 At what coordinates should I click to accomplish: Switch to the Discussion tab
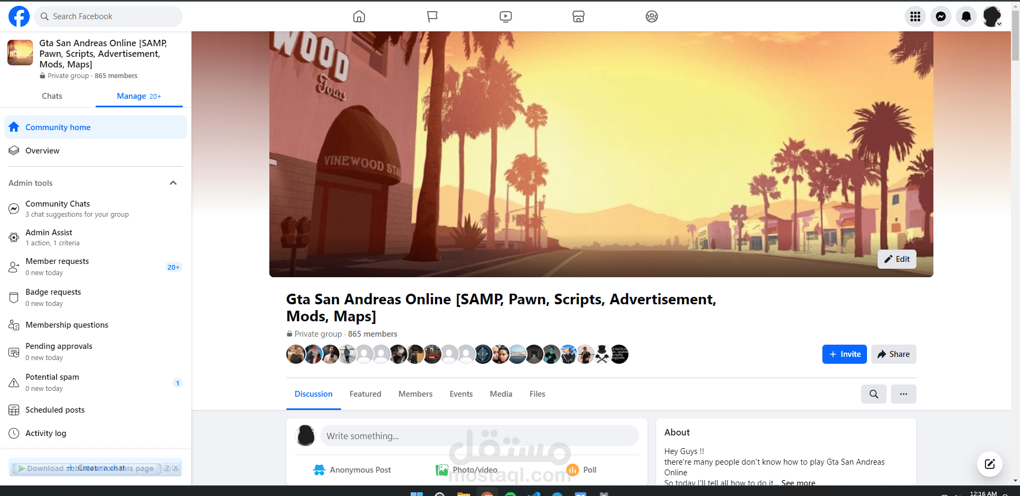click(x=313, y=394)
